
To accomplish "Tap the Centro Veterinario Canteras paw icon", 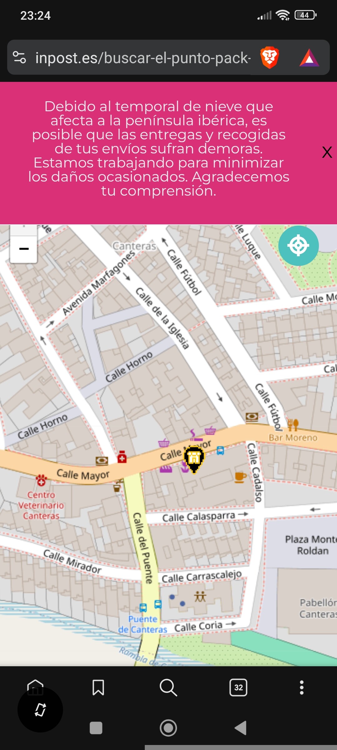I will [x=41, y=480].
